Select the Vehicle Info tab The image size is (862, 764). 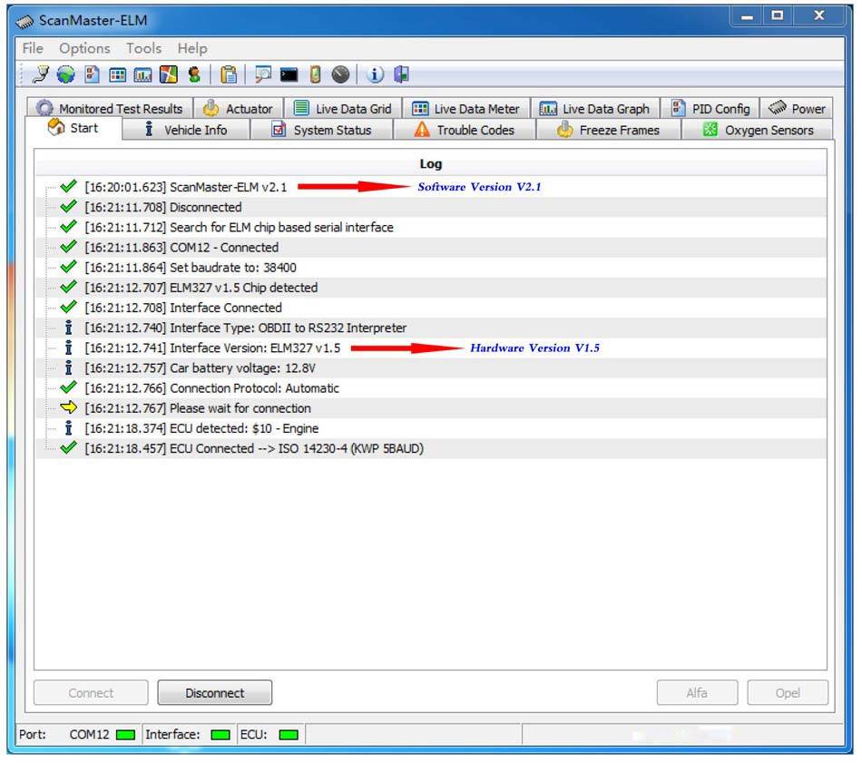click(186, 130)
